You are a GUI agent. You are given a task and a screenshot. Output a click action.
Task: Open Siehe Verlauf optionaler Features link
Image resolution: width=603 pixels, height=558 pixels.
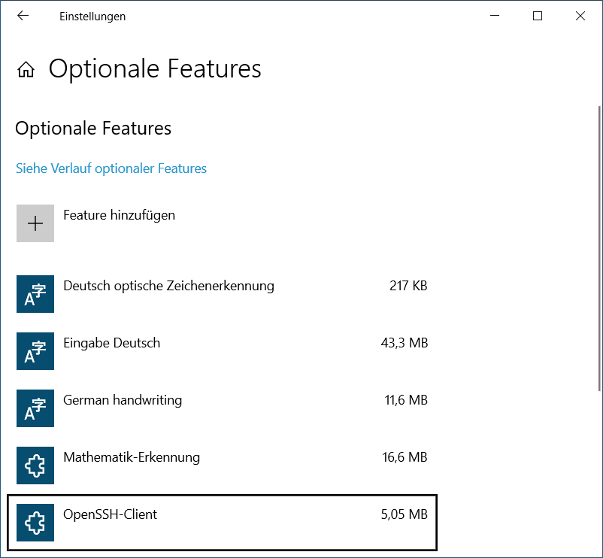(x=111, y=168)
